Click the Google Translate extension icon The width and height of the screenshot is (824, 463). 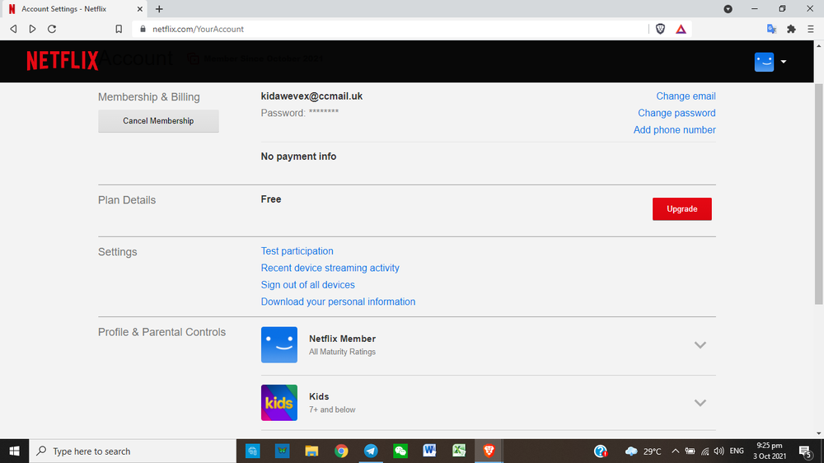(771, 29)
